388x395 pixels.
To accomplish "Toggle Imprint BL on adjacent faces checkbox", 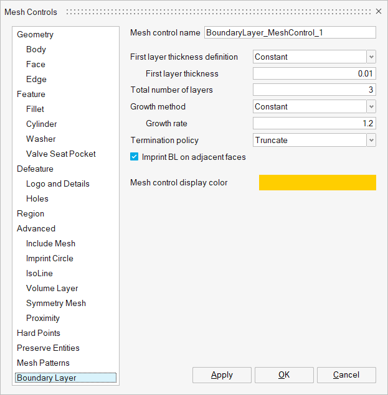I will [134, 157].
